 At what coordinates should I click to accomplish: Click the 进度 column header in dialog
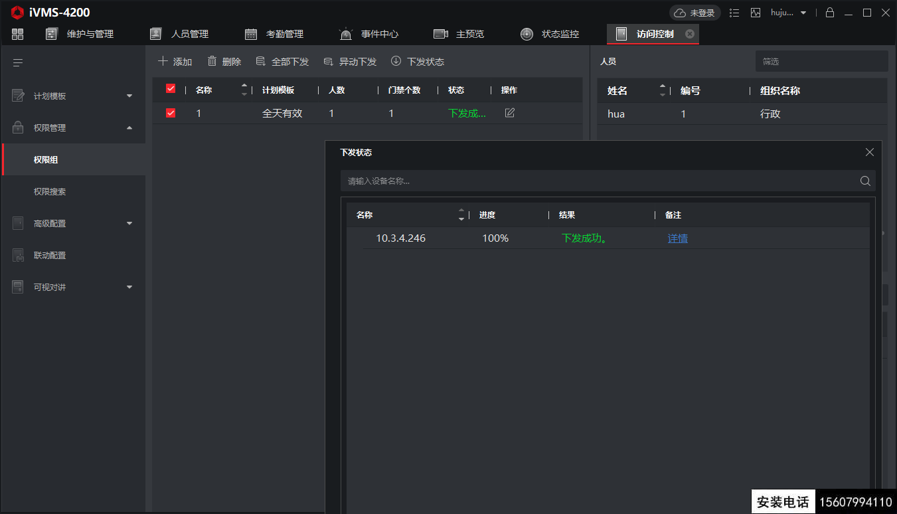487,215
